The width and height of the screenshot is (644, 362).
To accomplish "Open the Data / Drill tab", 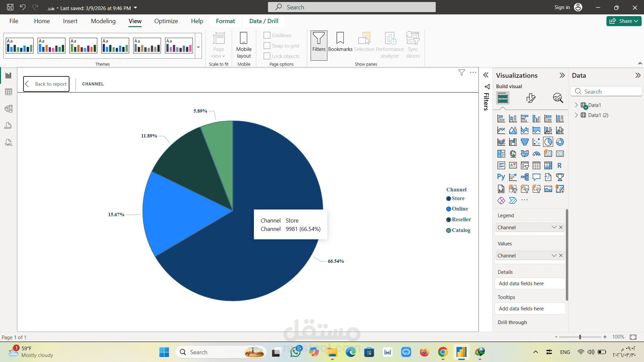I will point(264,21).
